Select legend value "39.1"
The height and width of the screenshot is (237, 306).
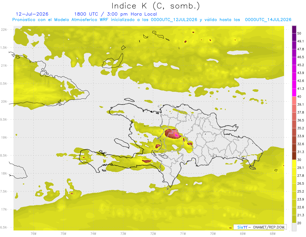coord(301,104)
